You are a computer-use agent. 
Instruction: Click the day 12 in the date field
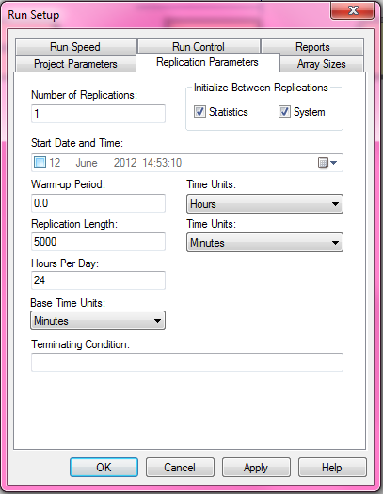pyautogui.click(x=55, y=163)
